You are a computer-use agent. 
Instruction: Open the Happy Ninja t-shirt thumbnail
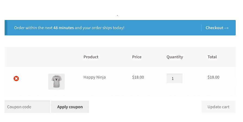56,82
